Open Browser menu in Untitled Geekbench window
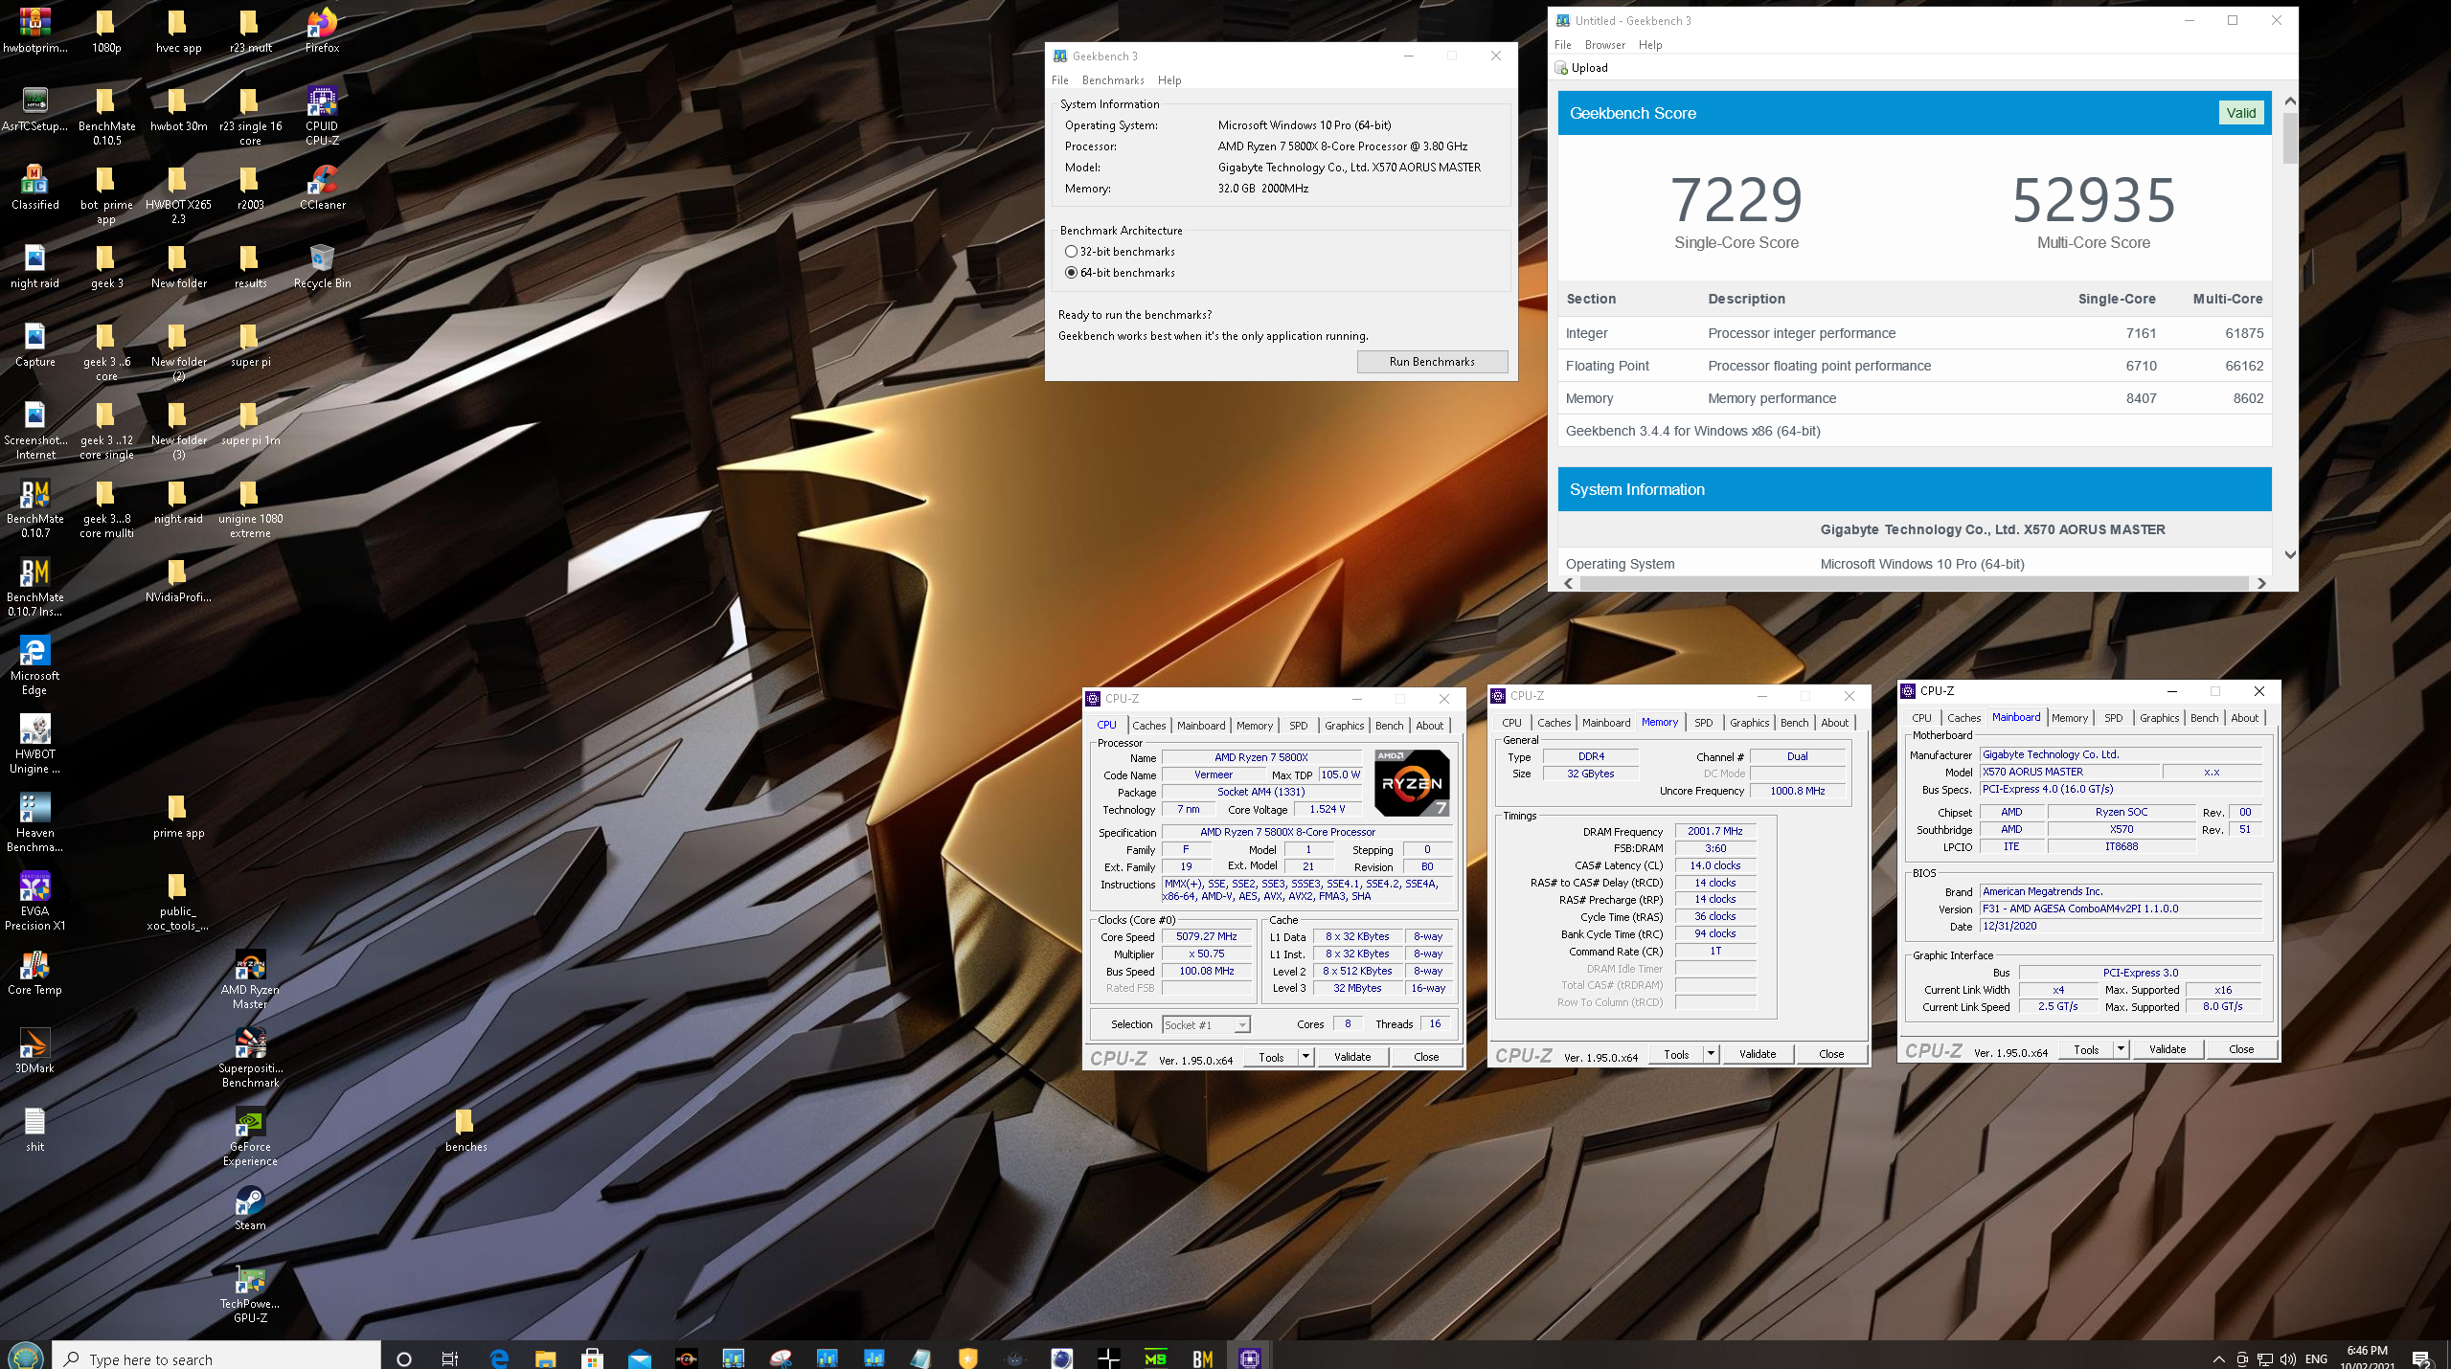 coord(1604,45)
